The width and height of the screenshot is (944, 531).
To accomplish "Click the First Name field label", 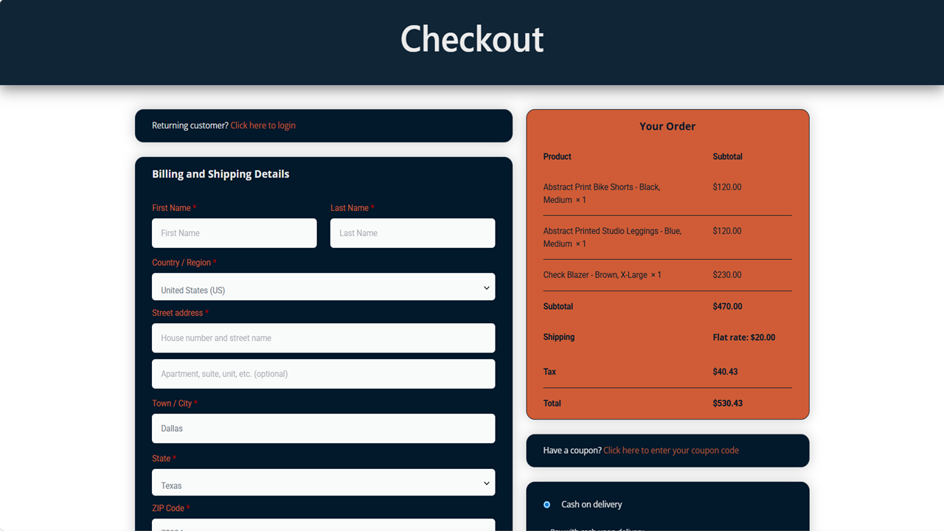I will (171, 208).
